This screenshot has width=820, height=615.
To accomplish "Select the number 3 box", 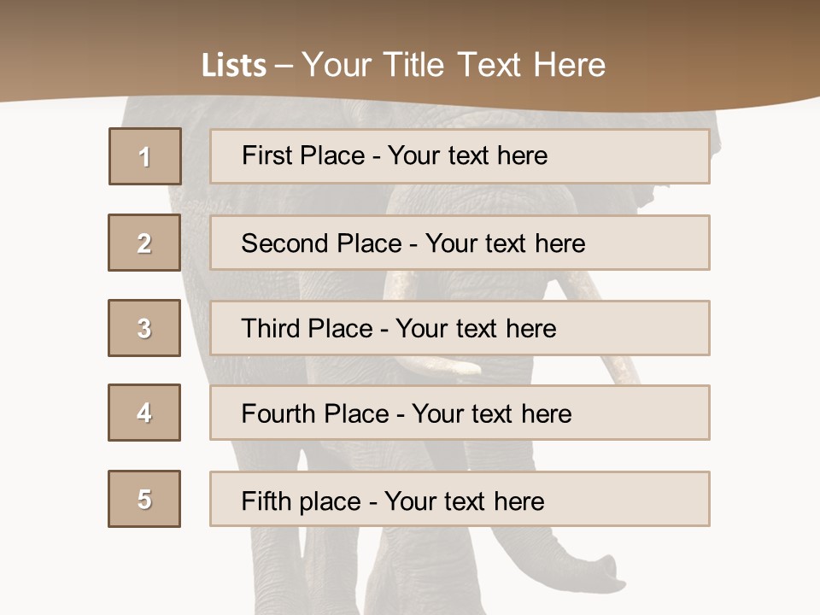I will tap(144, 328).
